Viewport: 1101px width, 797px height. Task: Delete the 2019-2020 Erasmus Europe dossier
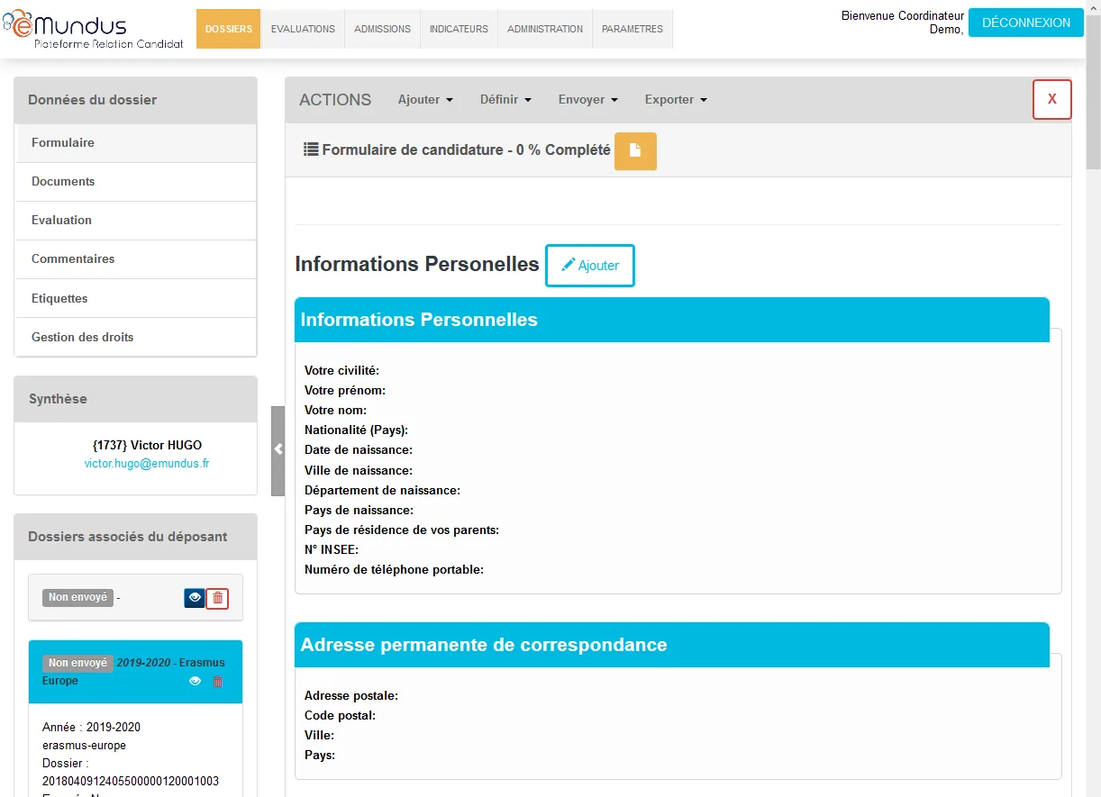[x=217, y=682]
